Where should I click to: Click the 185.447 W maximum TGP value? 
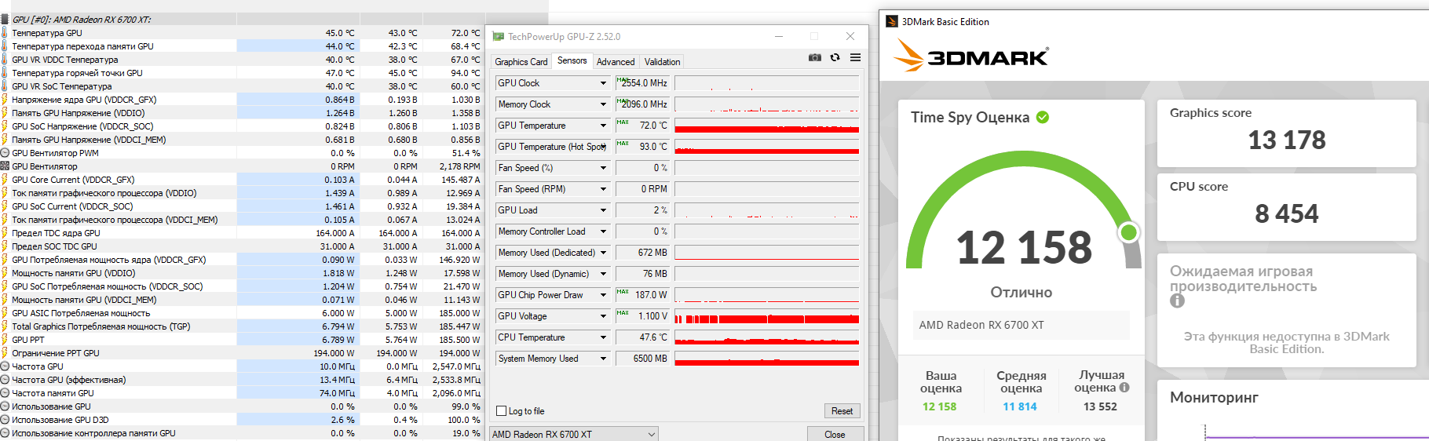[x=459, y=326]
